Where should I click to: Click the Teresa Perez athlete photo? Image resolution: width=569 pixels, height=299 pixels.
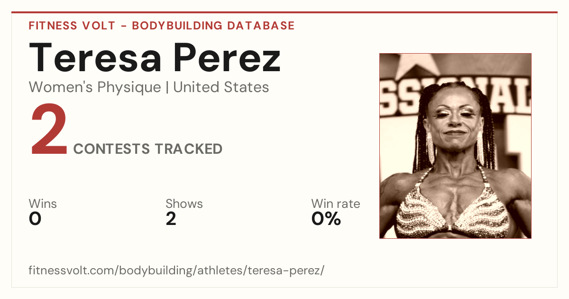(455, 146)
